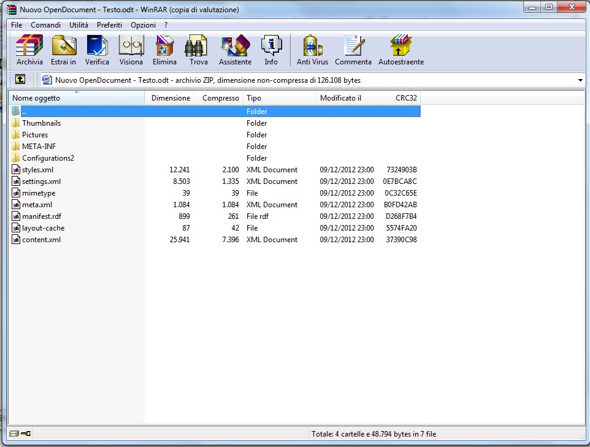The image size is (590, 447).
Task: Sort by CRC32 column header
Action: (399, 98)
